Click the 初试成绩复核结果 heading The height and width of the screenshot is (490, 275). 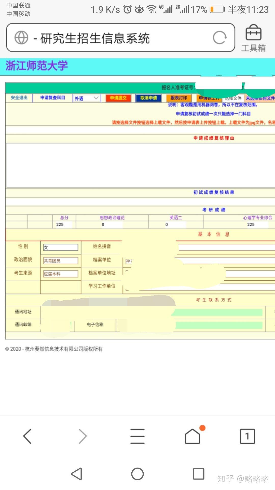214,192
